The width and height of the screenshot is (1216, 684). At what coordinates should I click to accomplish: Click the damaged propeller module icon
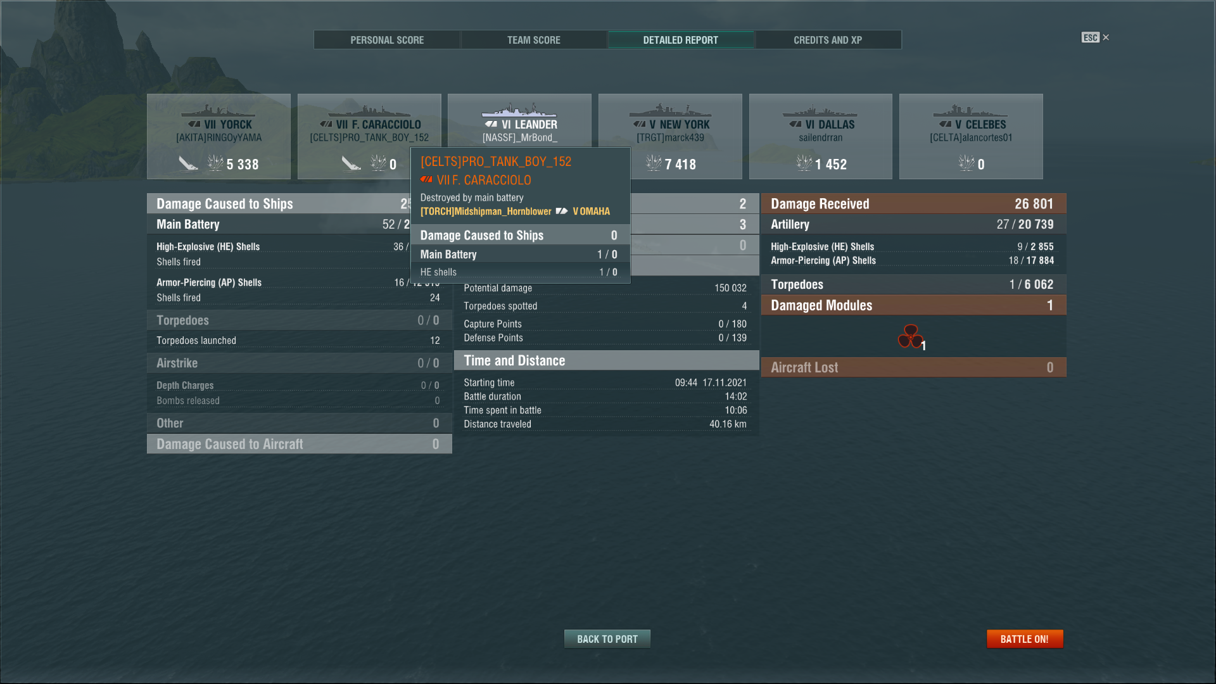[910, 336]
